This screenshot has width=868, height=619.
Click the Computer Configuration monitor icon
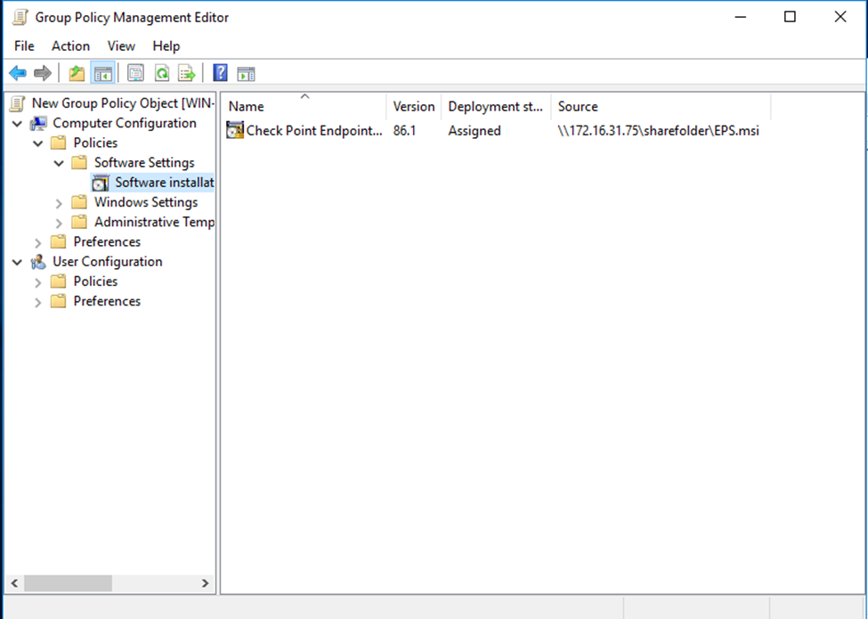point(38,124)
